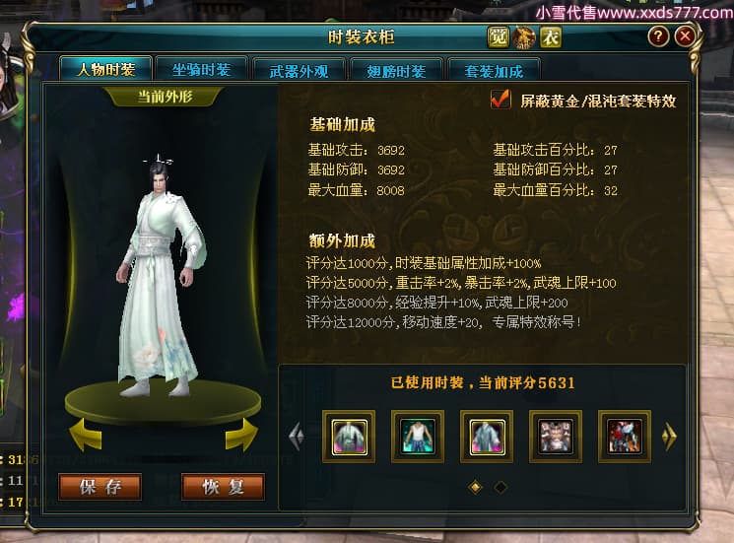This screenshot has height=543, width=734.
Task: Go to first page indicator diamond
Action: coord(475,487)
